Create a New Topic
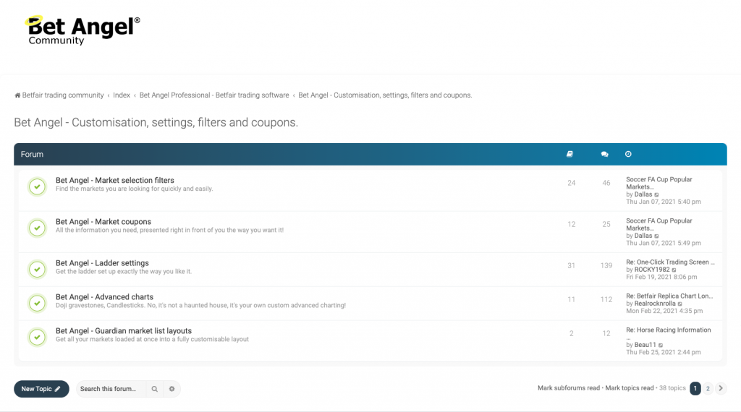The width and height of the screenshot is (741, 412). (41, 389)
